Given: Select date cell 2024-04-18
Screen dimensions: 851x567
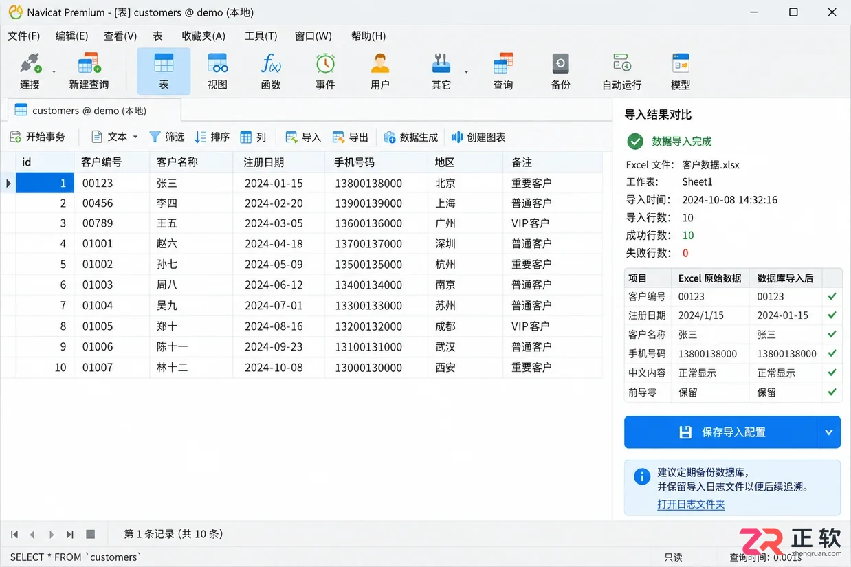Looking at the screenshot, I should pos(278,244).
